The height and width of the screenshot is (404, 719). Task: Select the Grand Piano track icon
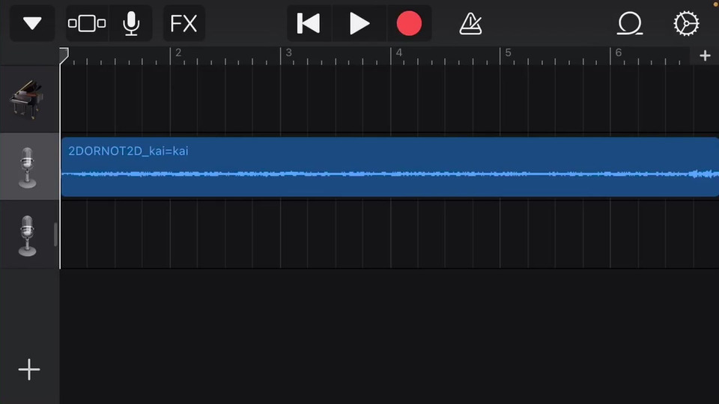tap(27, 100)
